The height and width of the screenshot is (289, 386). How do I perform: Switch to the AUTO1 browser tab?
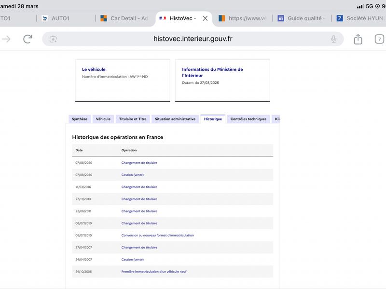pos(61,18)
